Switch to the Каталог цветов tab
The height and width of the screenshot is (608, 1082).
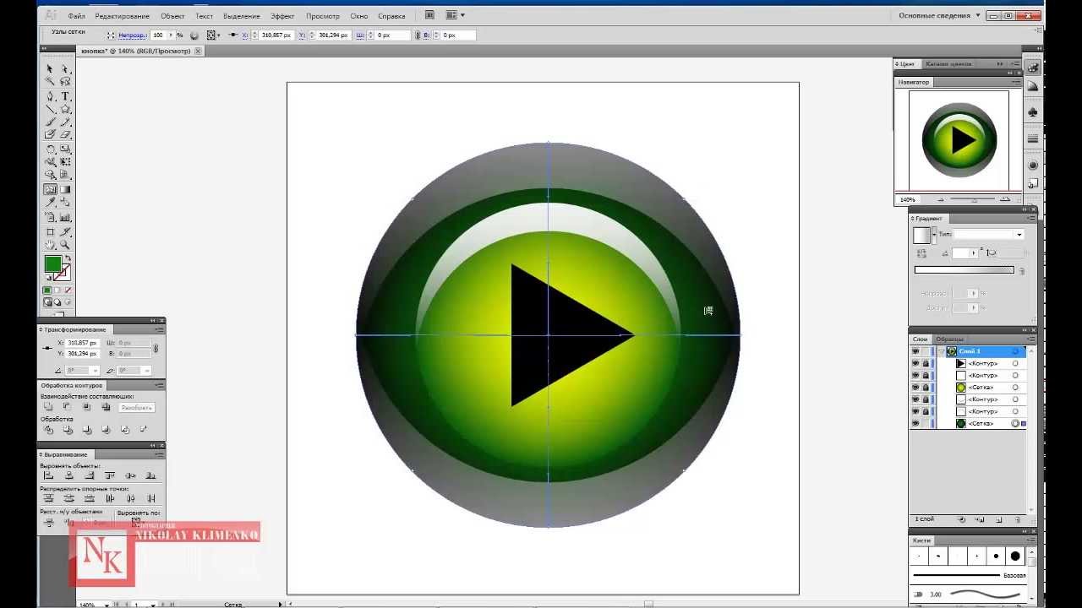pos(948,63)
